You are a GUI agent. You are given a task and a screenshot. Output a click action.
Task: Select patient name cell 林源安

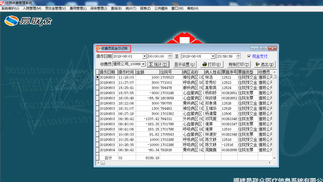(213, 135)
